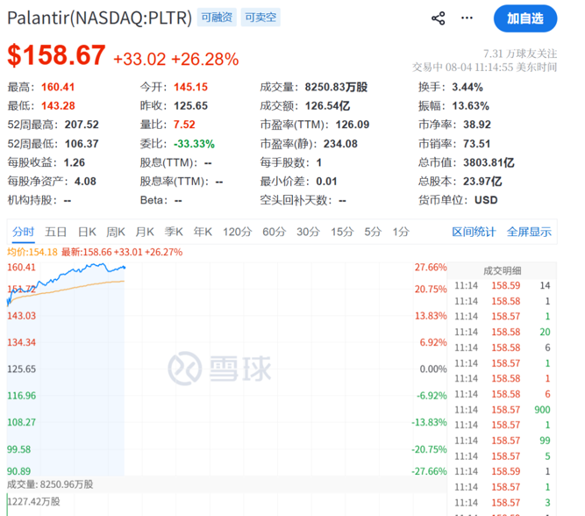Click the Palantir(NASDAQ:PLTR) title
This screenshot has width=585, height=516.
pos(99,18)
